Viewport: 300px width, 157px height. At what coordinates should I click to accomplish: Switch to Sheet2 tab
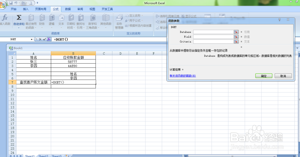click(43, 156)
